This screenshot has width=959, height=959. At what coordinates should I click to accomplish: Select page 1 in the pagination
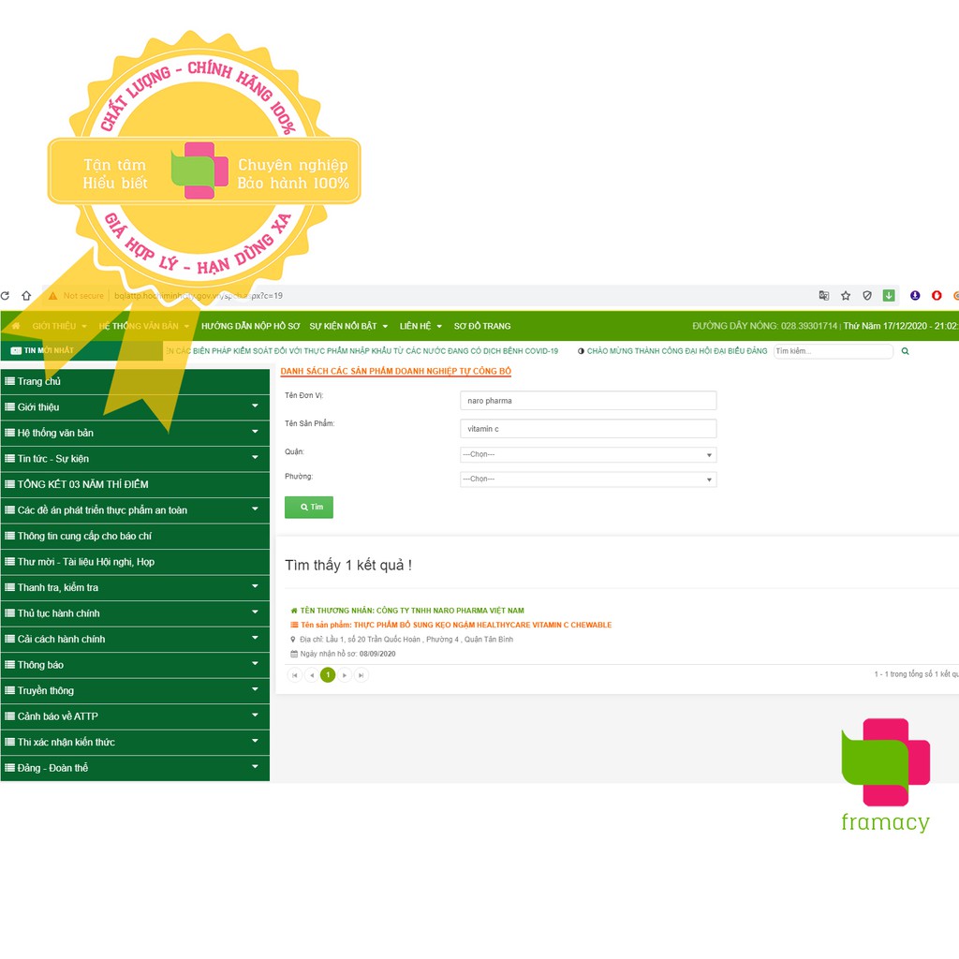[328, 674]
